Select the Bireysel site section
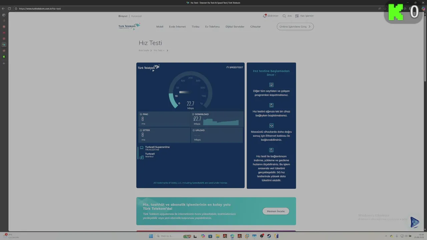Screen dimensions: 427x240 tap(123, 16)
